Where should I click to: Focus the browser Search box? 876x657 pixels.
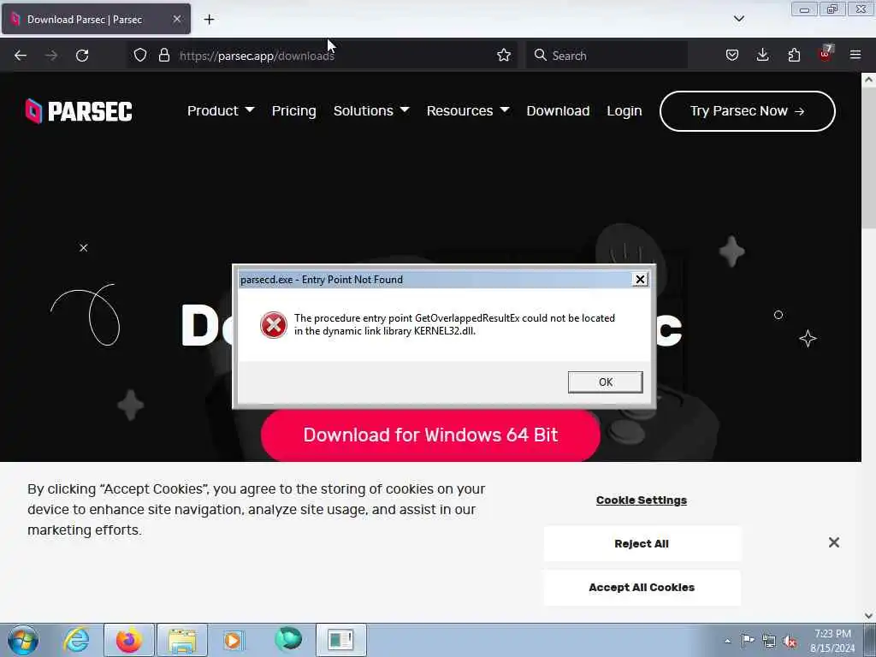(x=607, y=56)
